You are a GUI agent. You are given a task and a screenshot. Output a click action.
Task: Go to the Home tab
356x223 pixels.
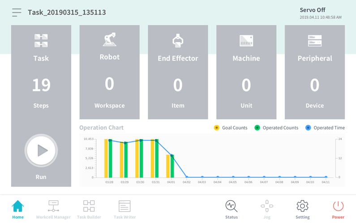tap(18, 209)
